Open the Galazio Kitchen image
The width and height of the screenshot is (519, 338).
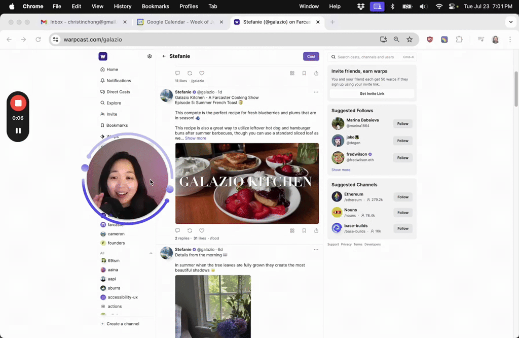coord(247,183)
